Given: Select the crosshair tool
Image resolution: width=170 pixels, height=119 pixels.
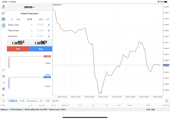Looking at the screenshot, I should pos(3,70).
